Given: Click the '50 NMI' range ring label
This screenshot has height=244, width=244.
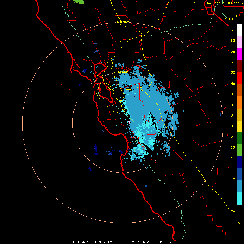Looking at the screenshot, I should pos(123,72).
